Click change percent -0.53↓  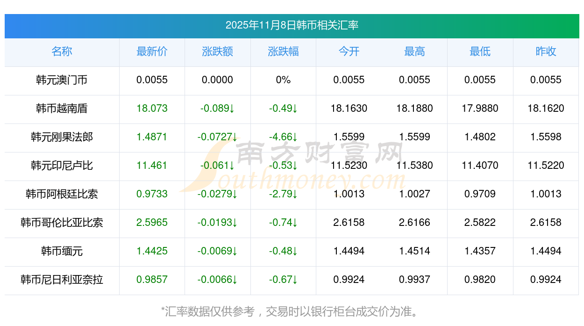(283, 166)
